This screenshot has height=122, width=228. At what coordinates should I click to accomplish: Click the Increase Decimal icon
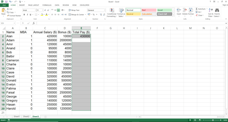(x=101, y=14)
